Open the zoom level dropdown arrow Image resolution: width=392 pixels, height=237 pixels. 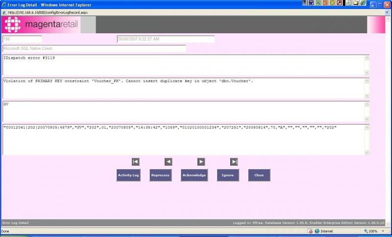point(383,231)
